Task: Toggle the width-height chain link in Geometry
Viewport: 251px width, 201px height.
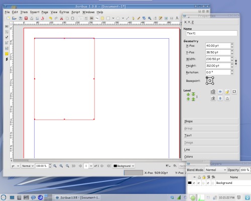Action: pos(236,62)
